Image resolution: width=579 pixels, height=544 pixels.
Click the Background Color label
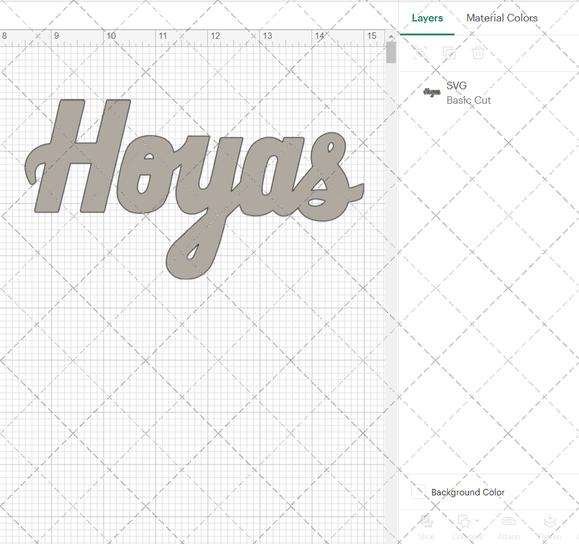(x=468, y=492)
